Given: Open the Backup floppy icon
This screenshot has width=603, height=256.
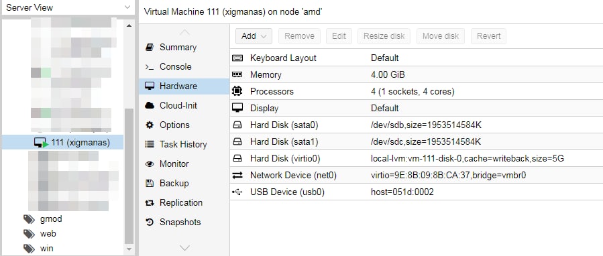Looking at the screenshot, I should coord(150,184).
